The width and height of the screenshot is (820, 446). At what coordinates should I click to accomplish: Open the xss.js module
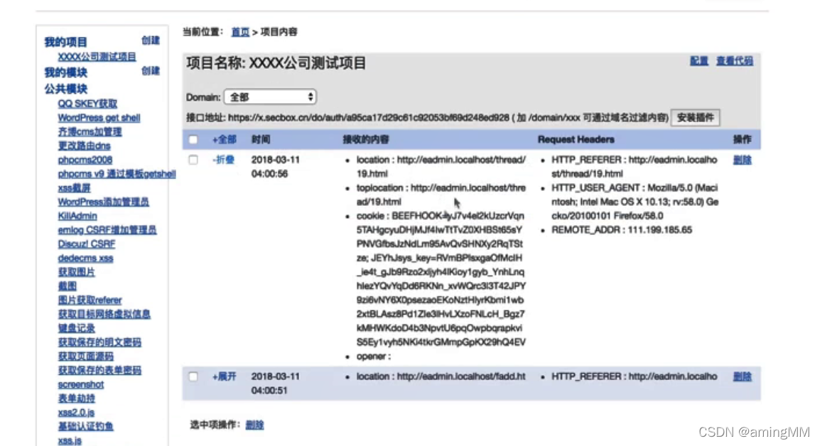pyautogui.click(x=70, y=440)
